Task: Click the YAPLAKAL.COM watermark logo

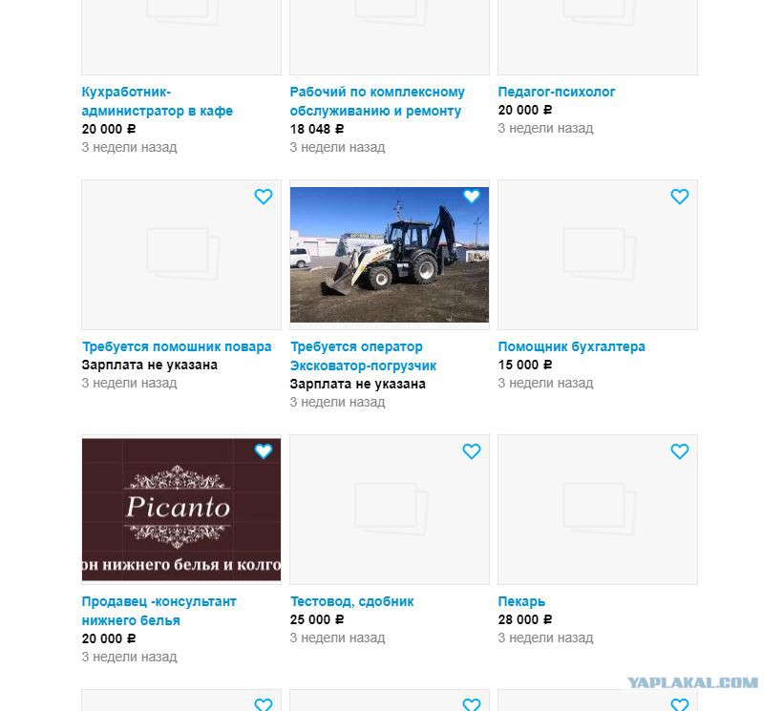Action: point(692,682)
